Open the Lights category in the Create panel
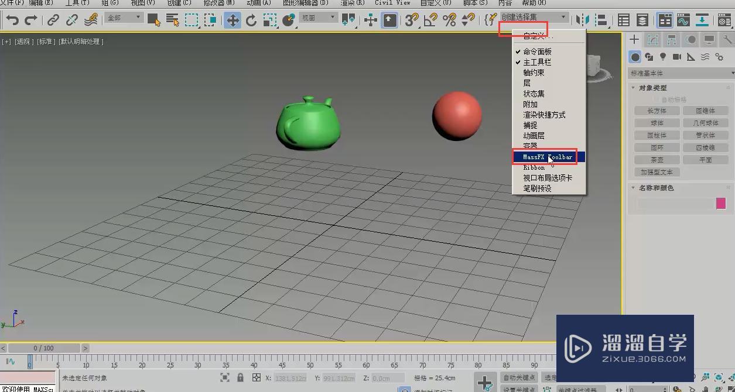735x392 pixels. tap(662, 57)
